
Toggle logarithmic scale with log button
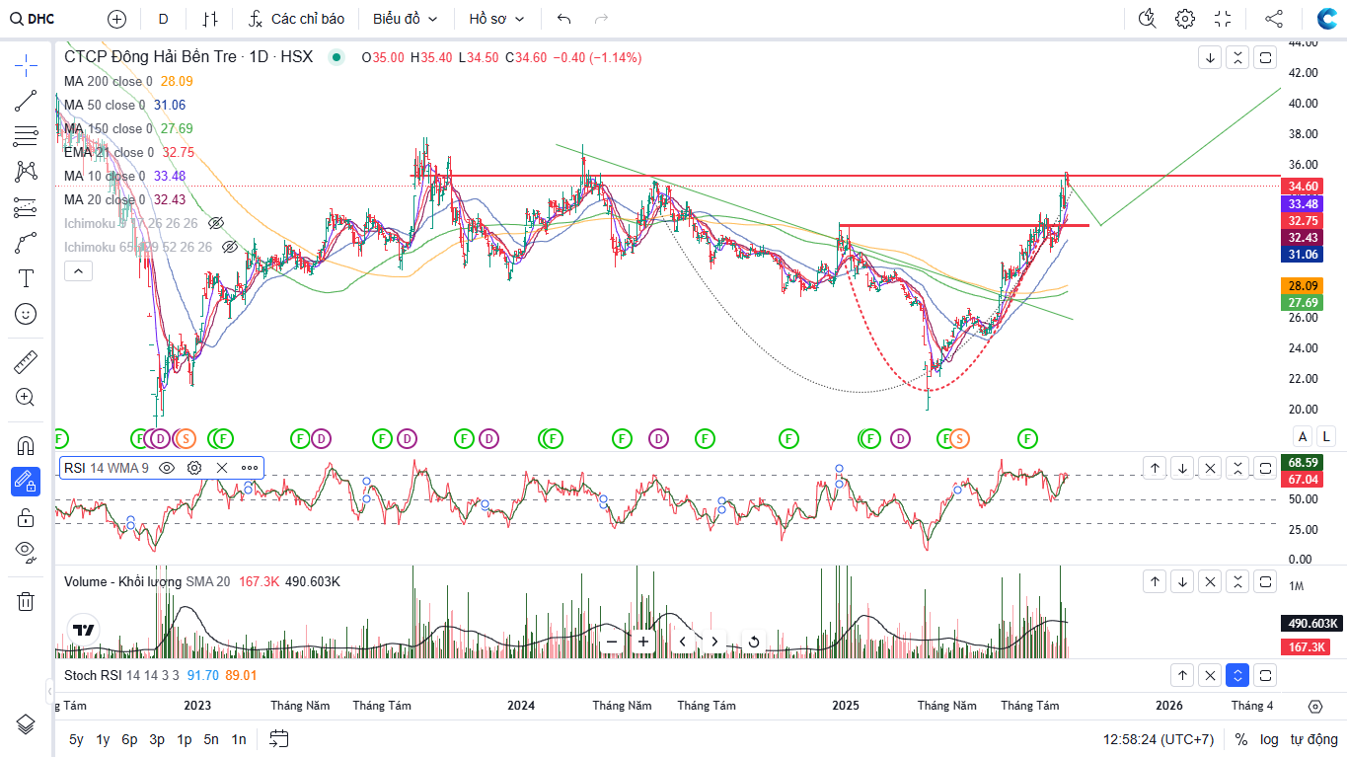pos(1269,739)
